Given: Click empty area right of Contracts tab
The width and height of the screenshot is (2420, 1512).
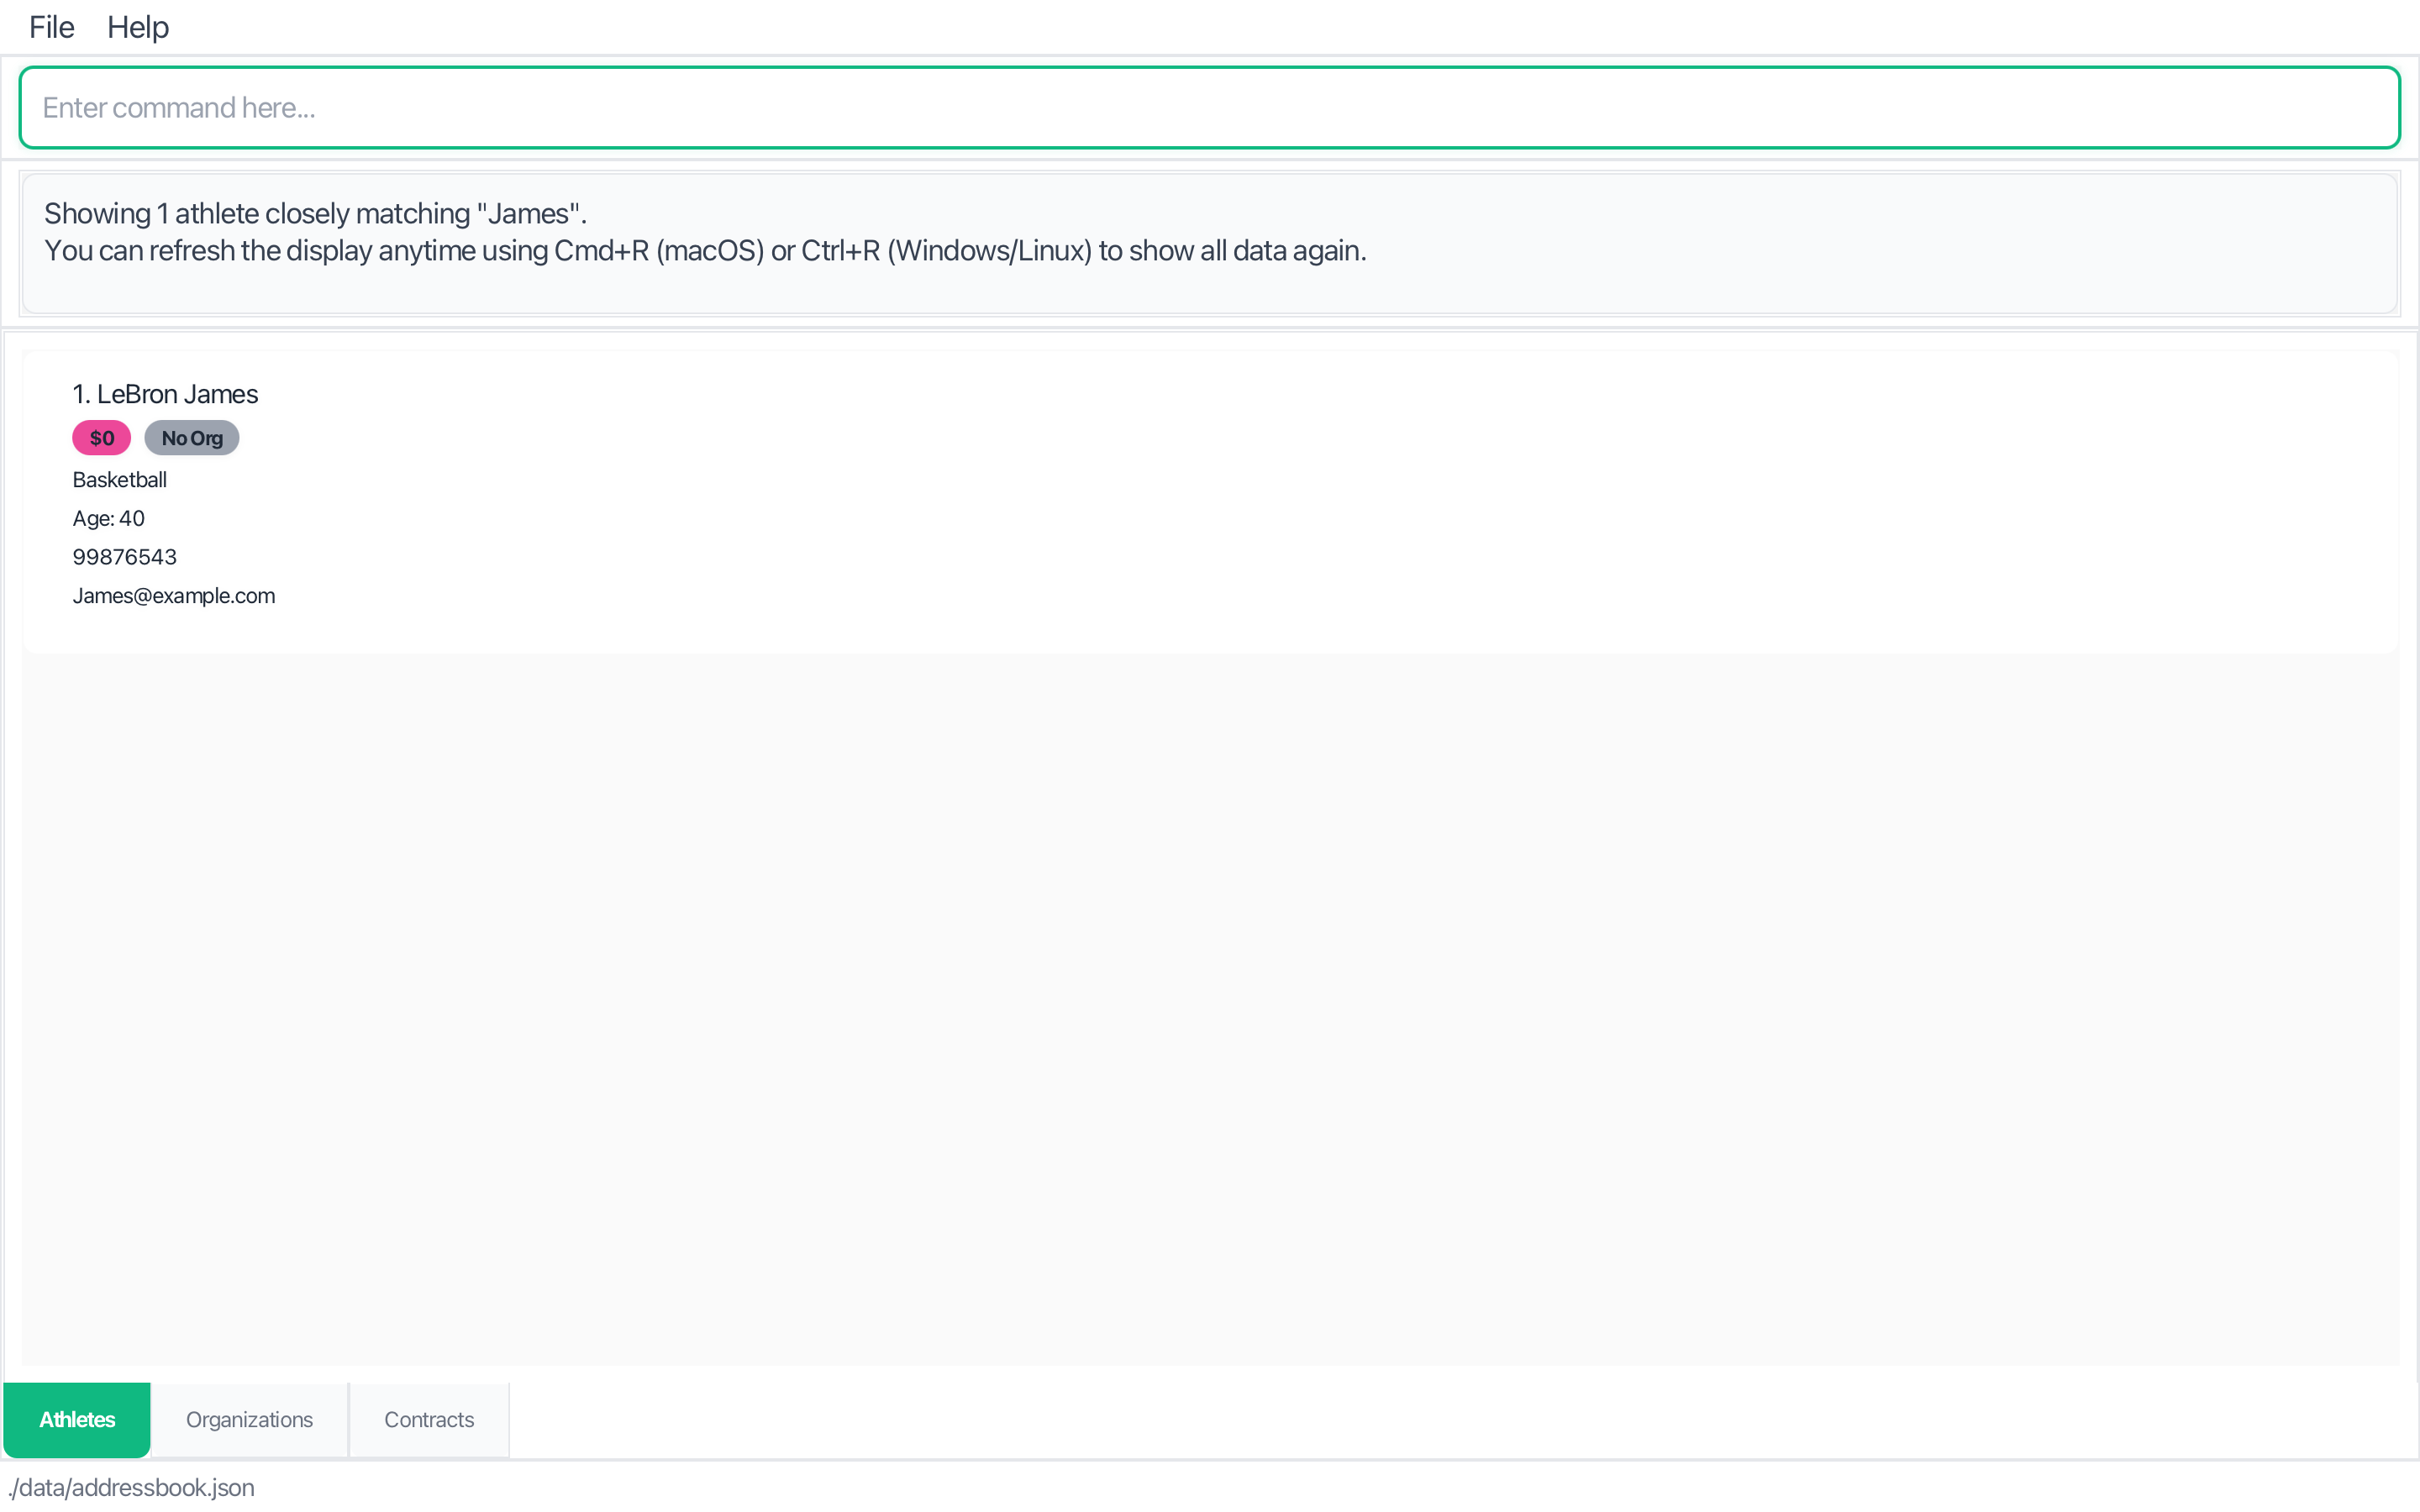Looking at the screenshot, I should coord(1400,1419).
